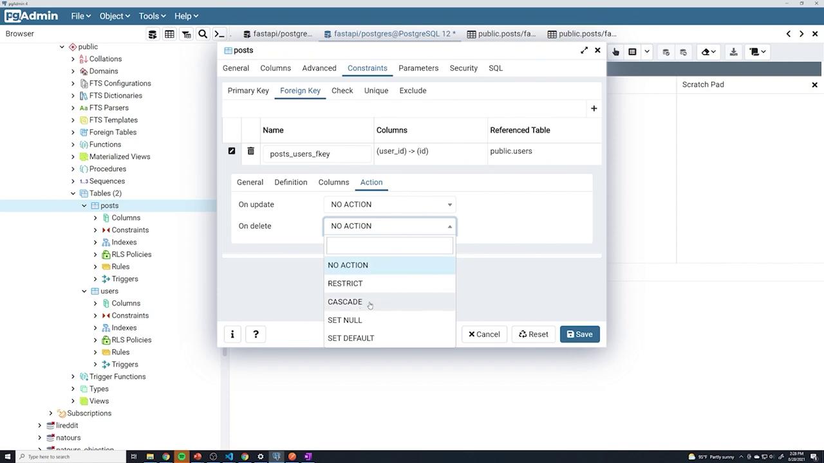Screen dimensions: 824x463
Task: Go to the Primary Key sub-tab
Action: [248, 91]
